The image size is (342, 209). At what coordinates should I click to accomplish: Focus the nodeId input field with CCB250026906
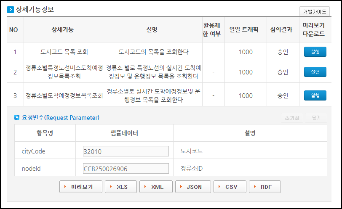(x=126, y=169)
